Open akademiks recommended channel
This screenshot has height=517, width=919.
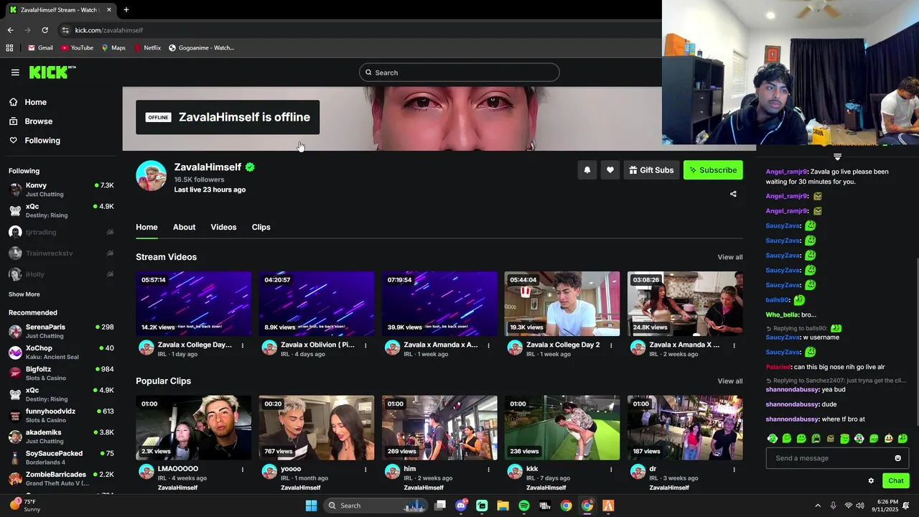pos(61,437)
